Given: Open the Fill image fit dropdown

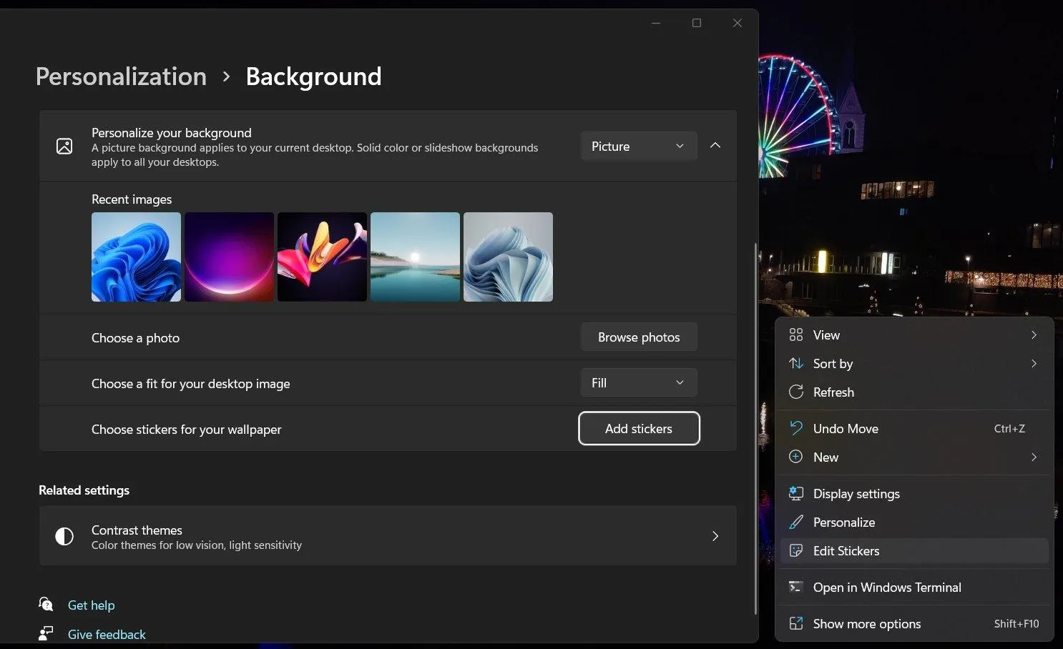Looking at the screenshot, I should point(637,382).
